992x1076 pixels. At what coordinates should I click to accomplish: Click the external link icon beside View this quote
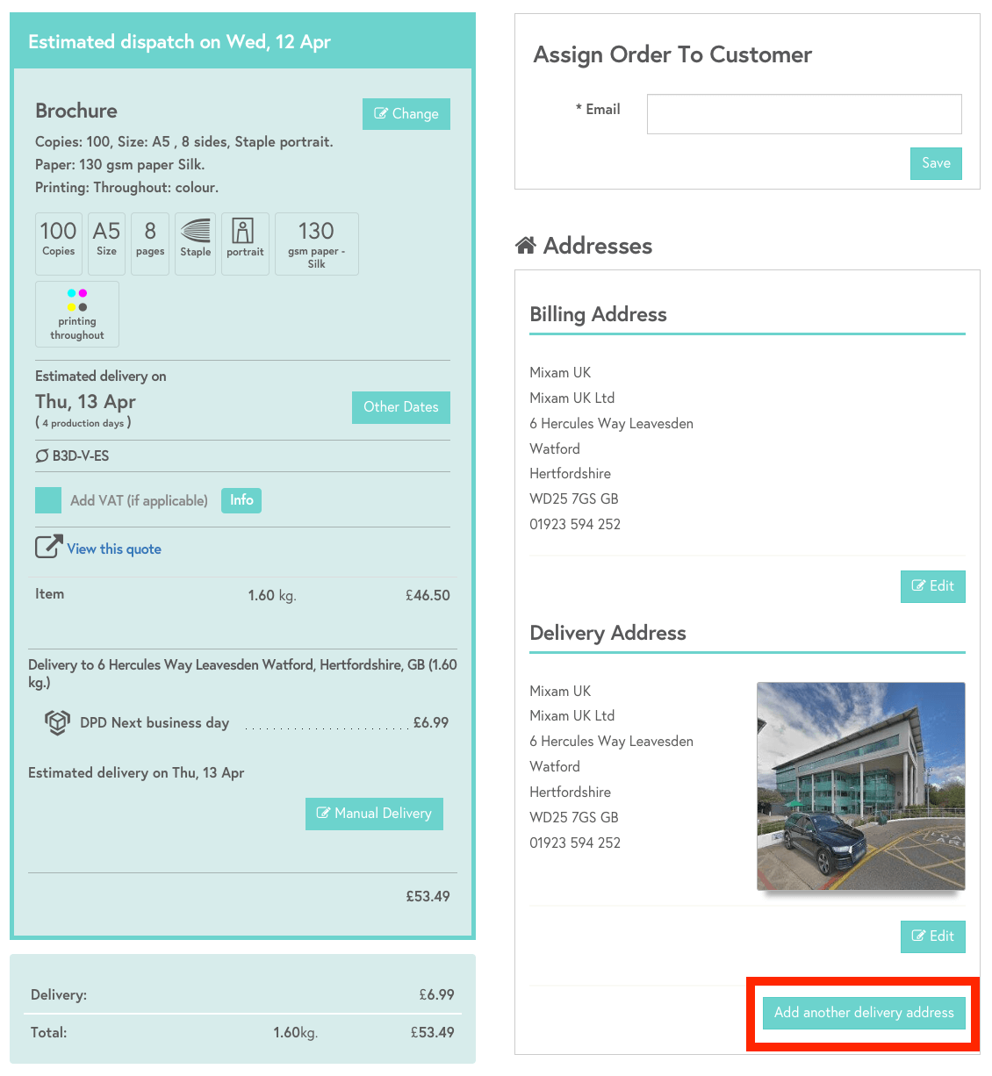coord(48,548)
